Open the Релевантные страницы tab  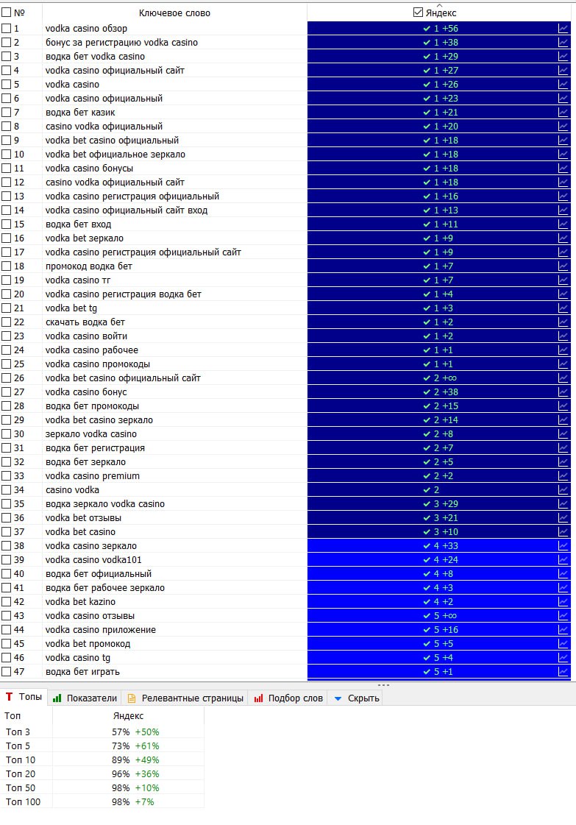pos(185,698)
